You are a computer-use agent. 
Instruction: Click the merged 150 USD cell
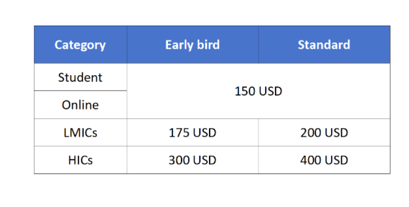click(258, 91)
